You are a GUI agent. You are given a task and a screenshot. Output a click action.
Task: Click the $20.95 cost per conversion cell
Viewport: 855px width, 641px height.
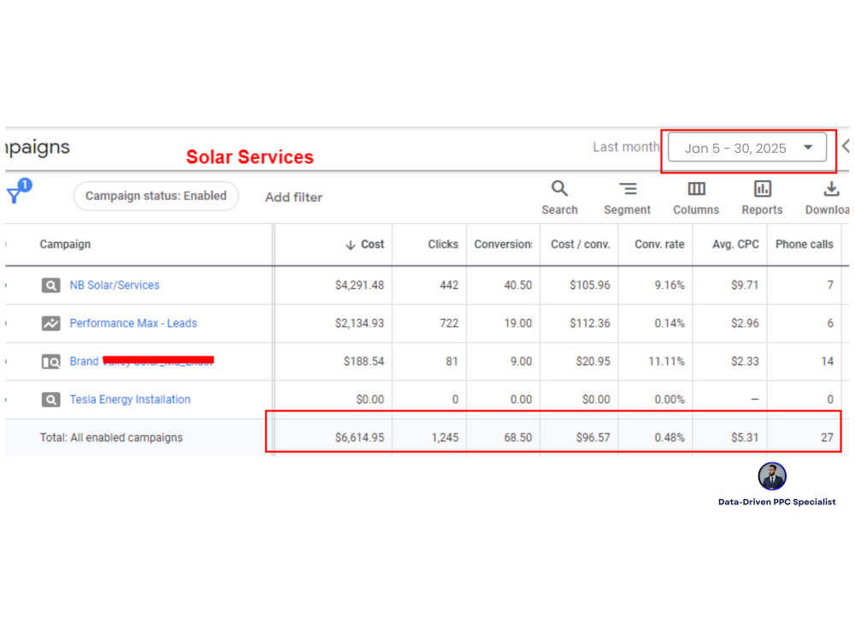click(x=593, y=362)
